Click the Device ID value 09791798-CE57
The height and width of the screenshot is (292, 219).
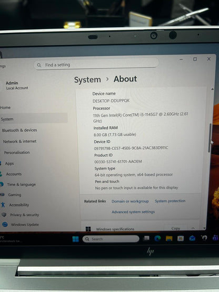coord(131,148)
